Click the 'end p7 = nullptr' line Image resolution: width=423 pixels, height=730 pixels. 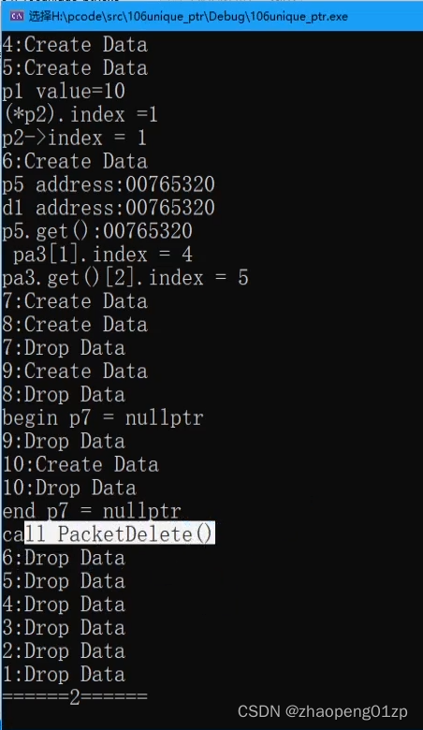tap(92, 511)
